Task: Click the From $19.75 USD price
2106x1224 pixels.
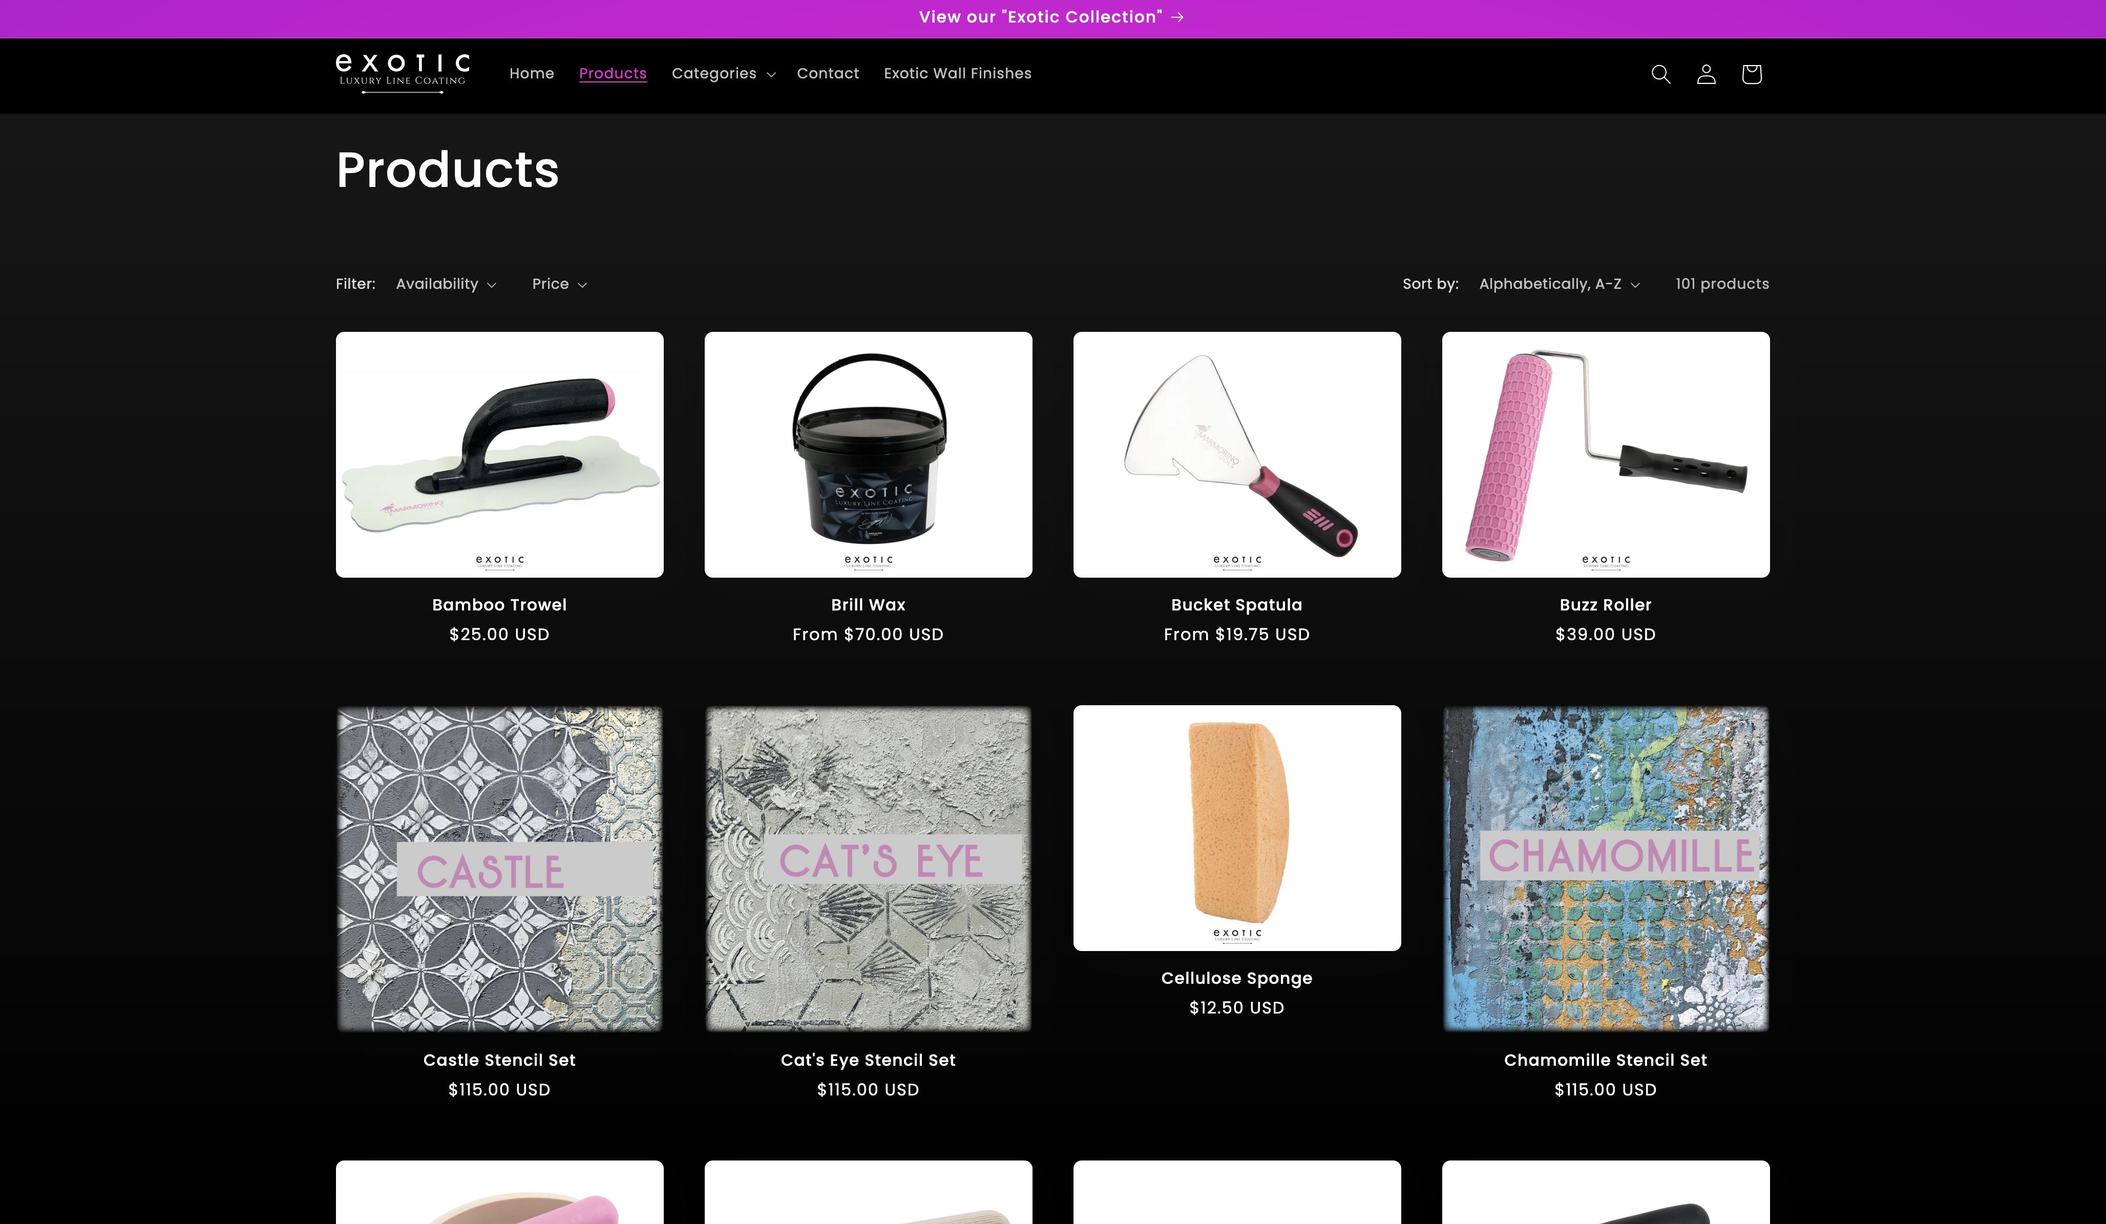Action: 1237,635
